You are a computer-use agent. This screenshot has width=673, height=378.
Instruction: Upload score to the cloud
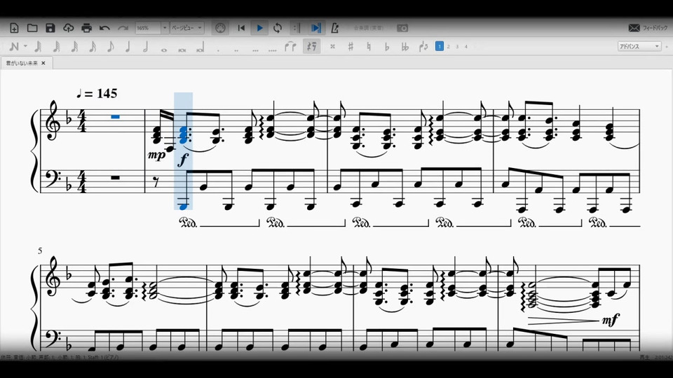coord(68,28)
